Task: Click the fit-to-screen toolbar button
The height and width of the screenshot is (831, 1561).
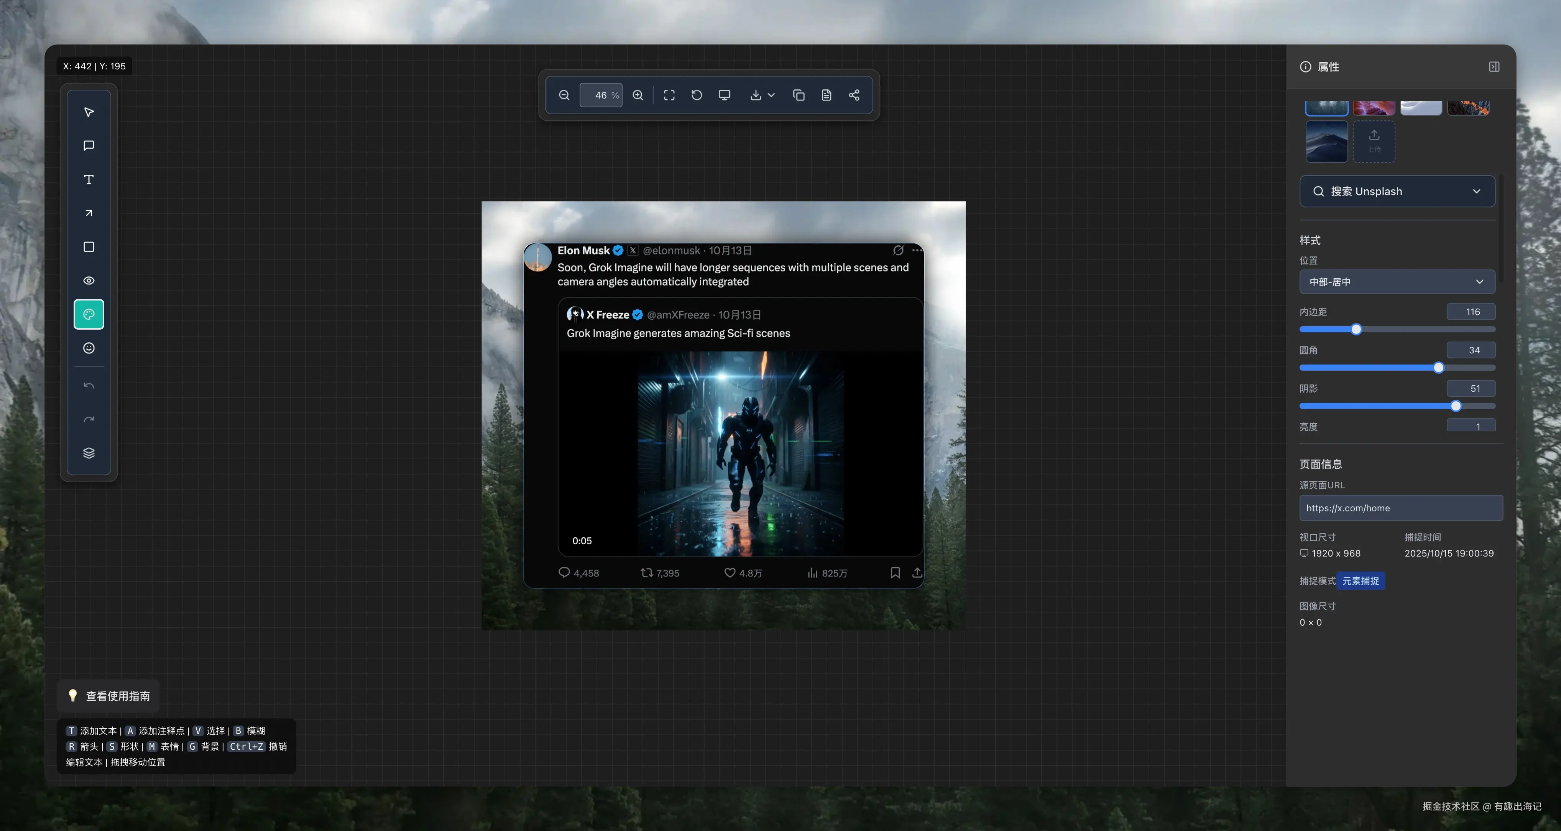Action: (x=669, y=95)
